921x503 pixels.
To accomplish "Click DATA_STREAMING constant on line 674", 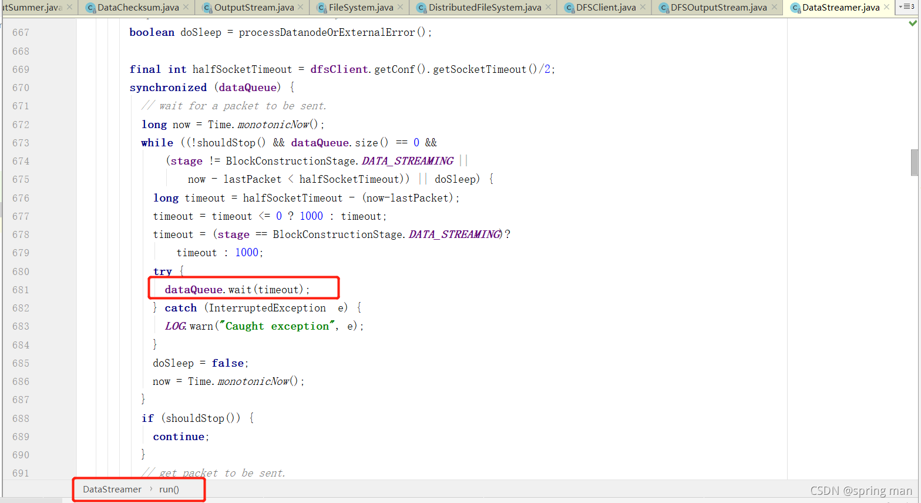I will pyautogui.click(x=407, y=161).
